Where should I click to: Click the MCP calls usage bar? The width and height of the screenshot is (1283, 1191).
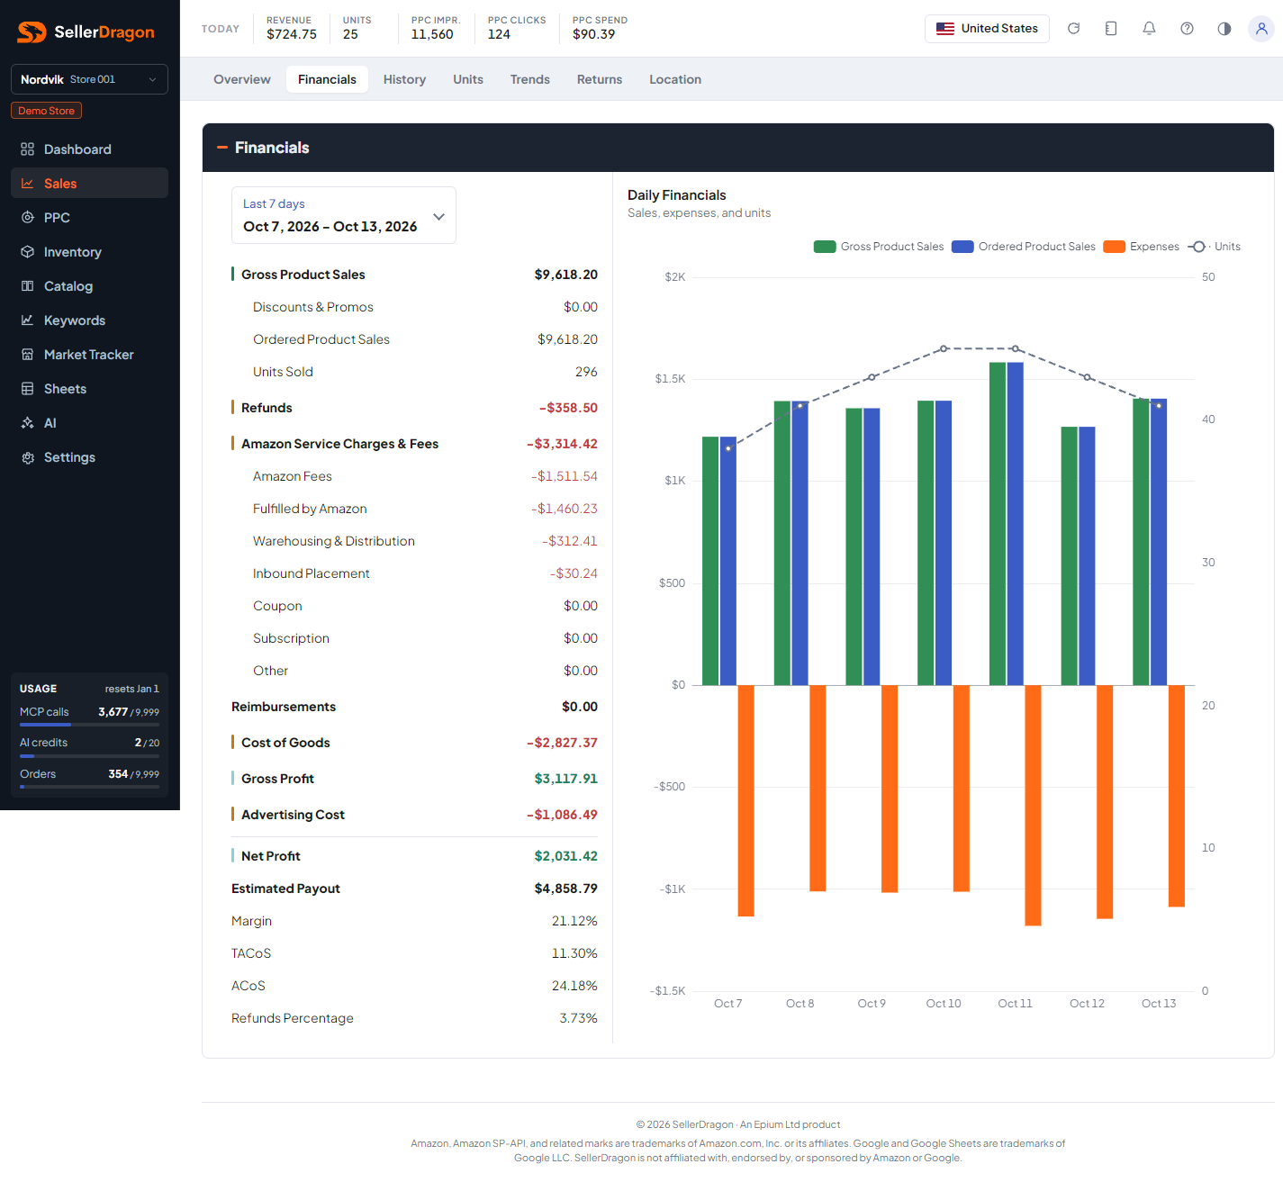[x=89, y=725]
